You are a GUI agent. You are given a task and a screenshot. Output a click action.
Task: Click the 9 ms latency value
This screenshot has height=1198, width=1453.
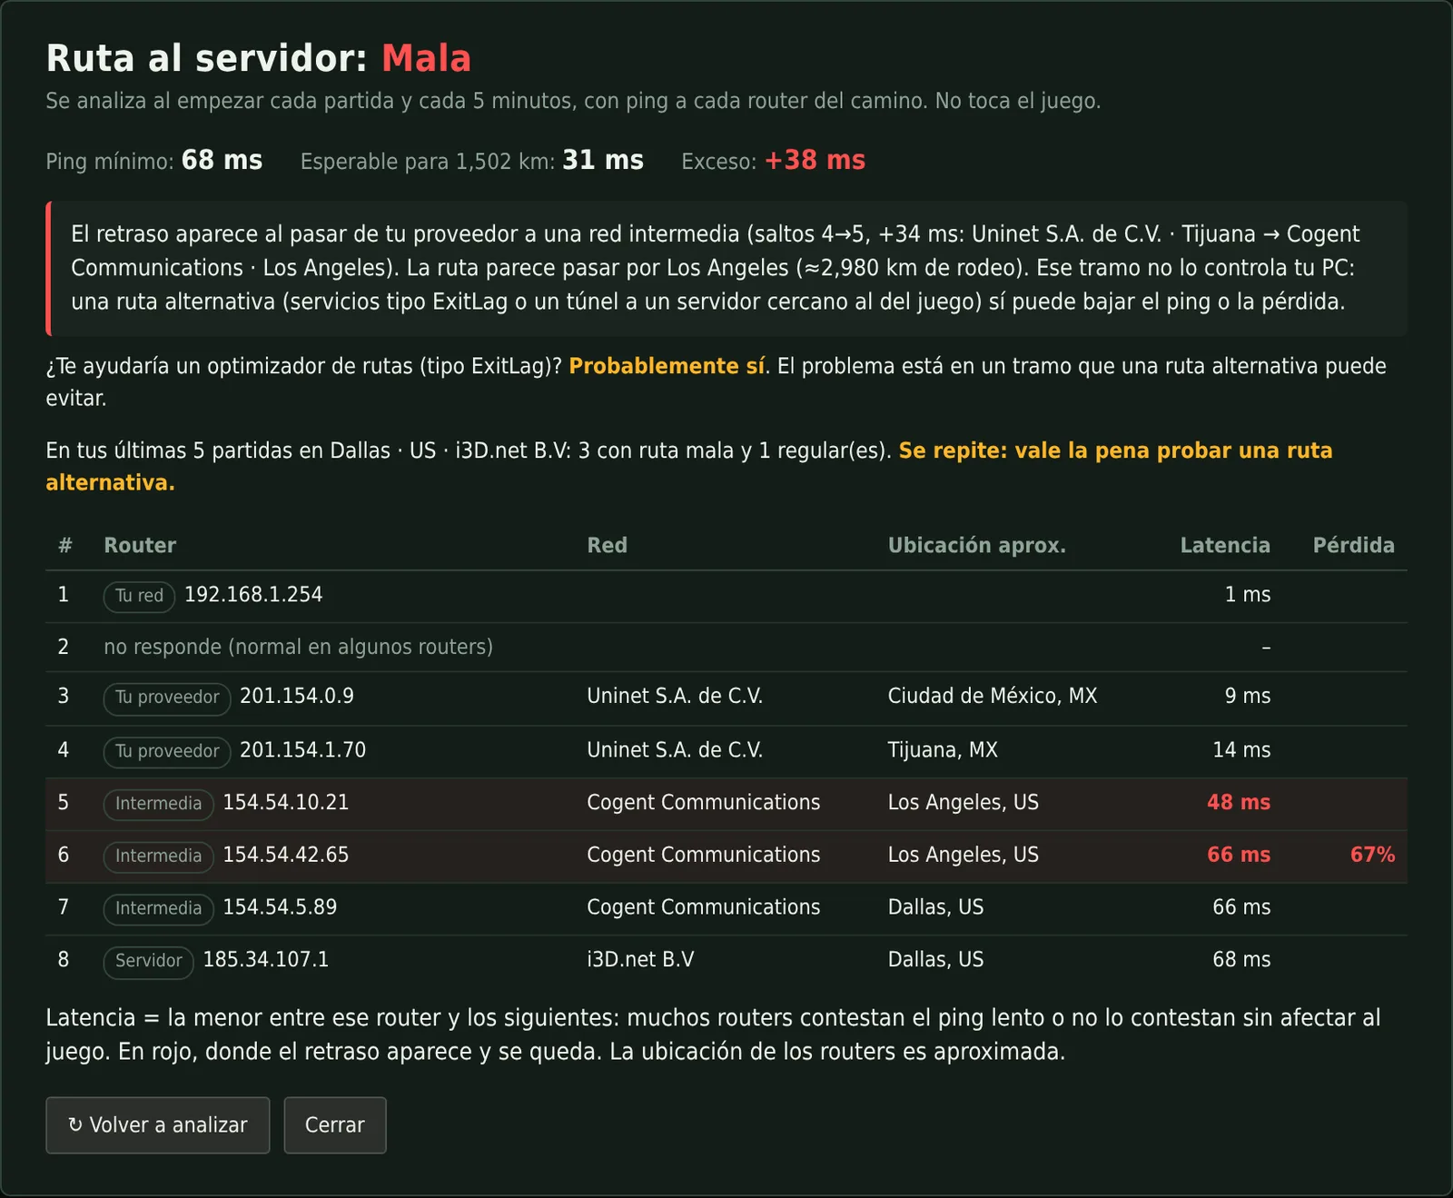click(x=1248, y=696)
